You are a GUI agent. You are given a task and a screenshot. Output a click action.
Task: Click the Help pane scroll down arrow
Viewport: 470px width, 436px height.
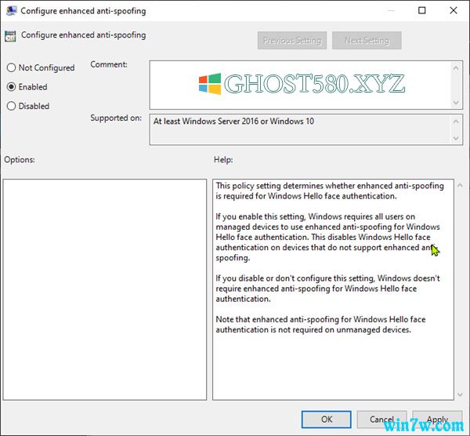tap(460, 394)
